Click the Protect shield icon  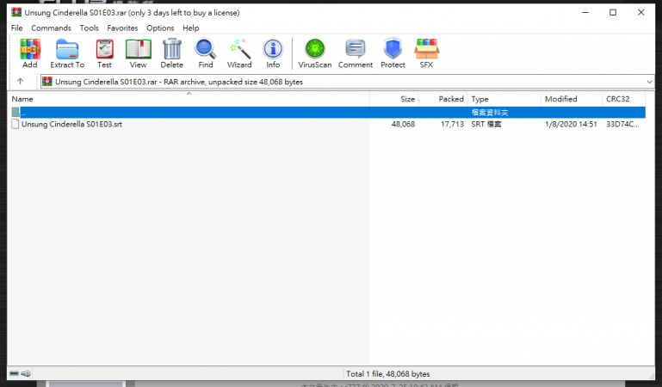coord(393,53)
